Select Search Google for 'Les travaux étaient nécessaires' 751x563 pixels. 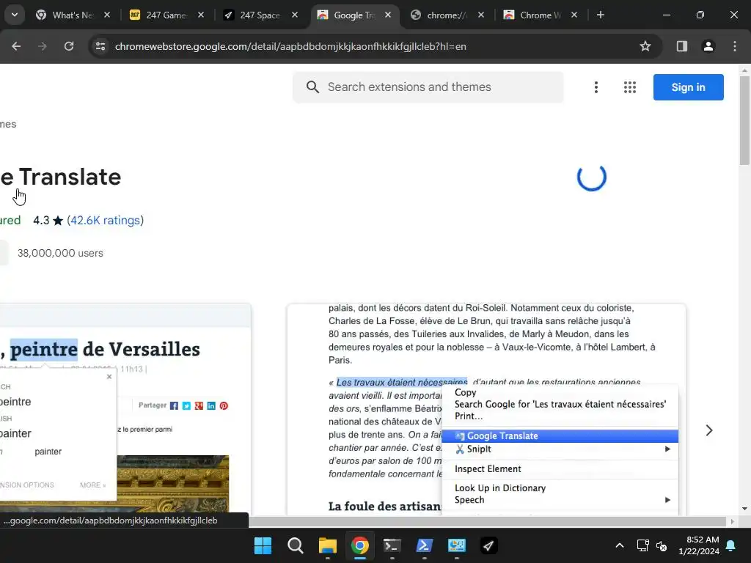click(x=560, y=404)
